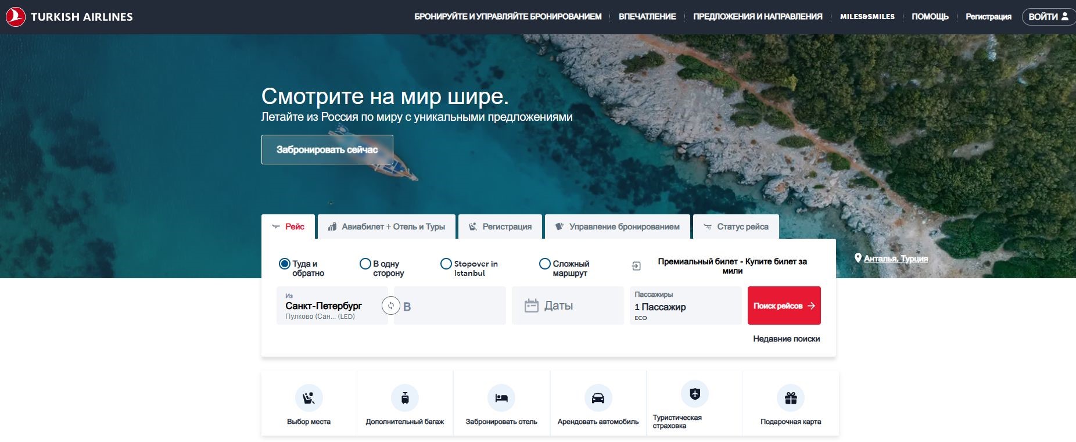Image resolution: width=1076 pixels, height=442 pixels.
Task: Switch to the Регистрация booking tab
Action: coord(500,227)
